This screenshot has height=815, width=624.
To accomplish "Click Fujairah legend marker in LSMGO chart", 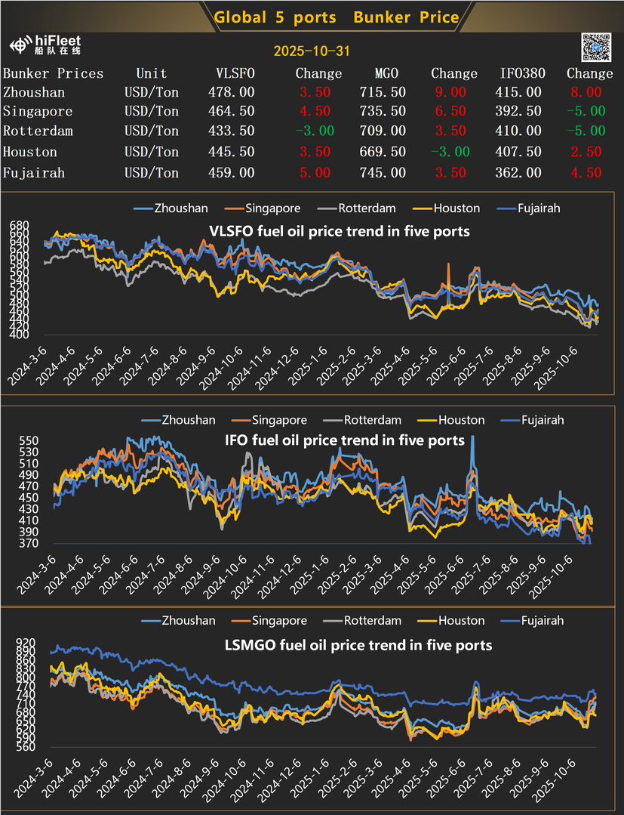I will click(510, 621).
